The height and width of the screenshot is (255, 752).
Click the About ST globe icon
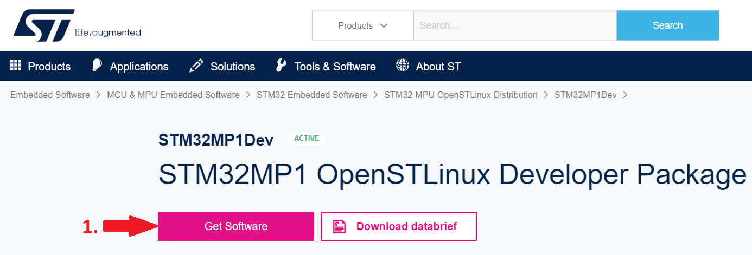[x=402, y=66]
